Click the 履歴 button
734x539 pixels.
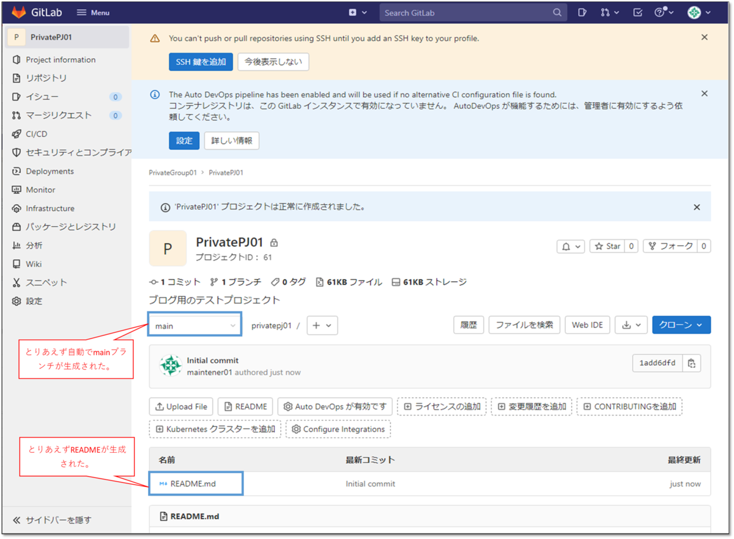[x=469, y=325]
